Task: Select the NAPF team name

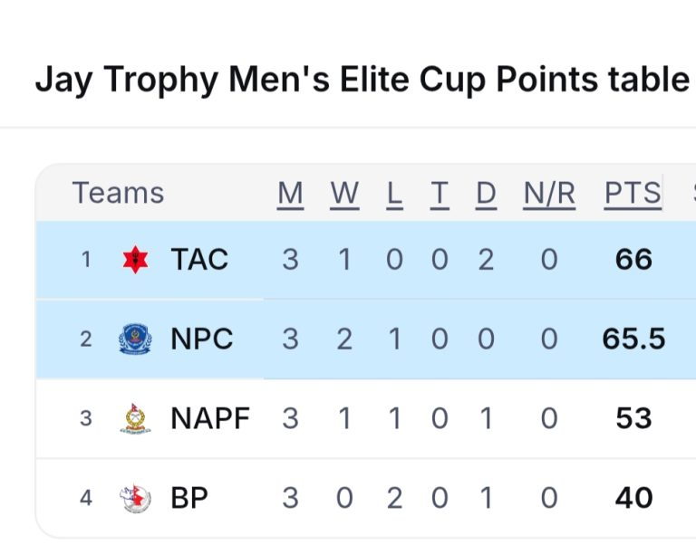Action: tap(210, 418)
